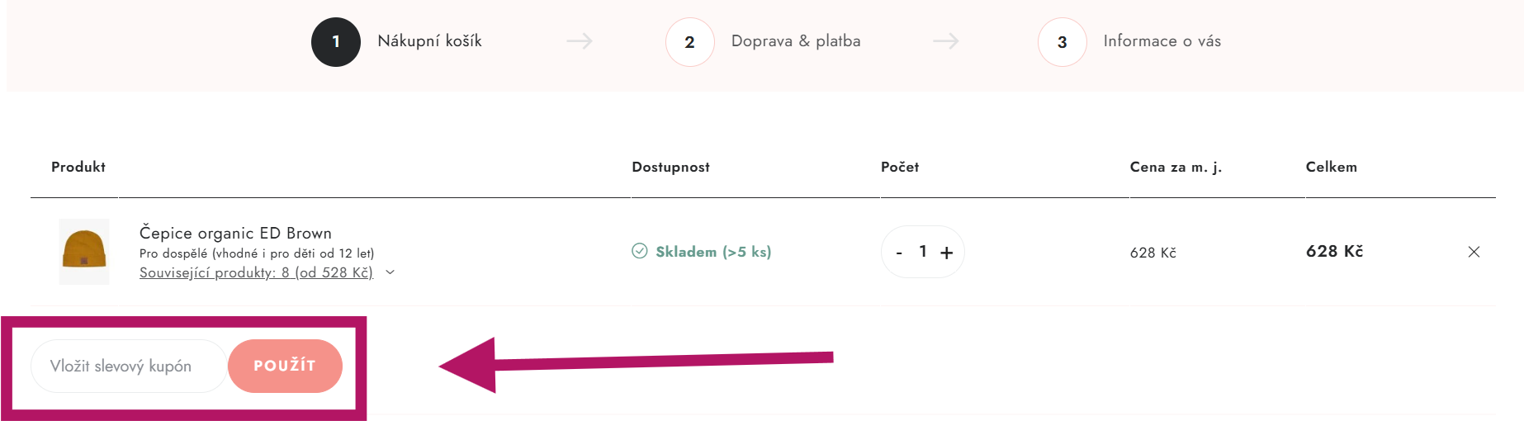Click the step 1 circle icon
Viewport: 1524px width, 421px height.
tap(336, 42)
